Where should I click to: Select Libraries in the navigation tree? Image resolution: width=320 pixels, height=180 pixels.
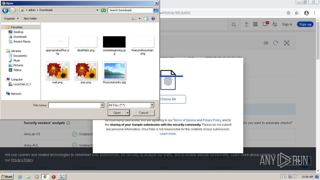(16, 51)
